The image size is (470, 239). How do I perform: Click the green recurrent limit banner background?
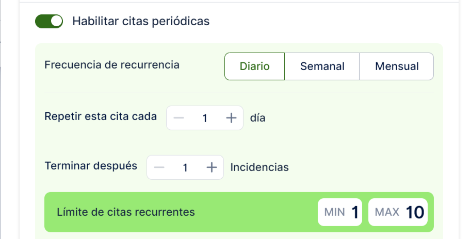click(258, 212)
